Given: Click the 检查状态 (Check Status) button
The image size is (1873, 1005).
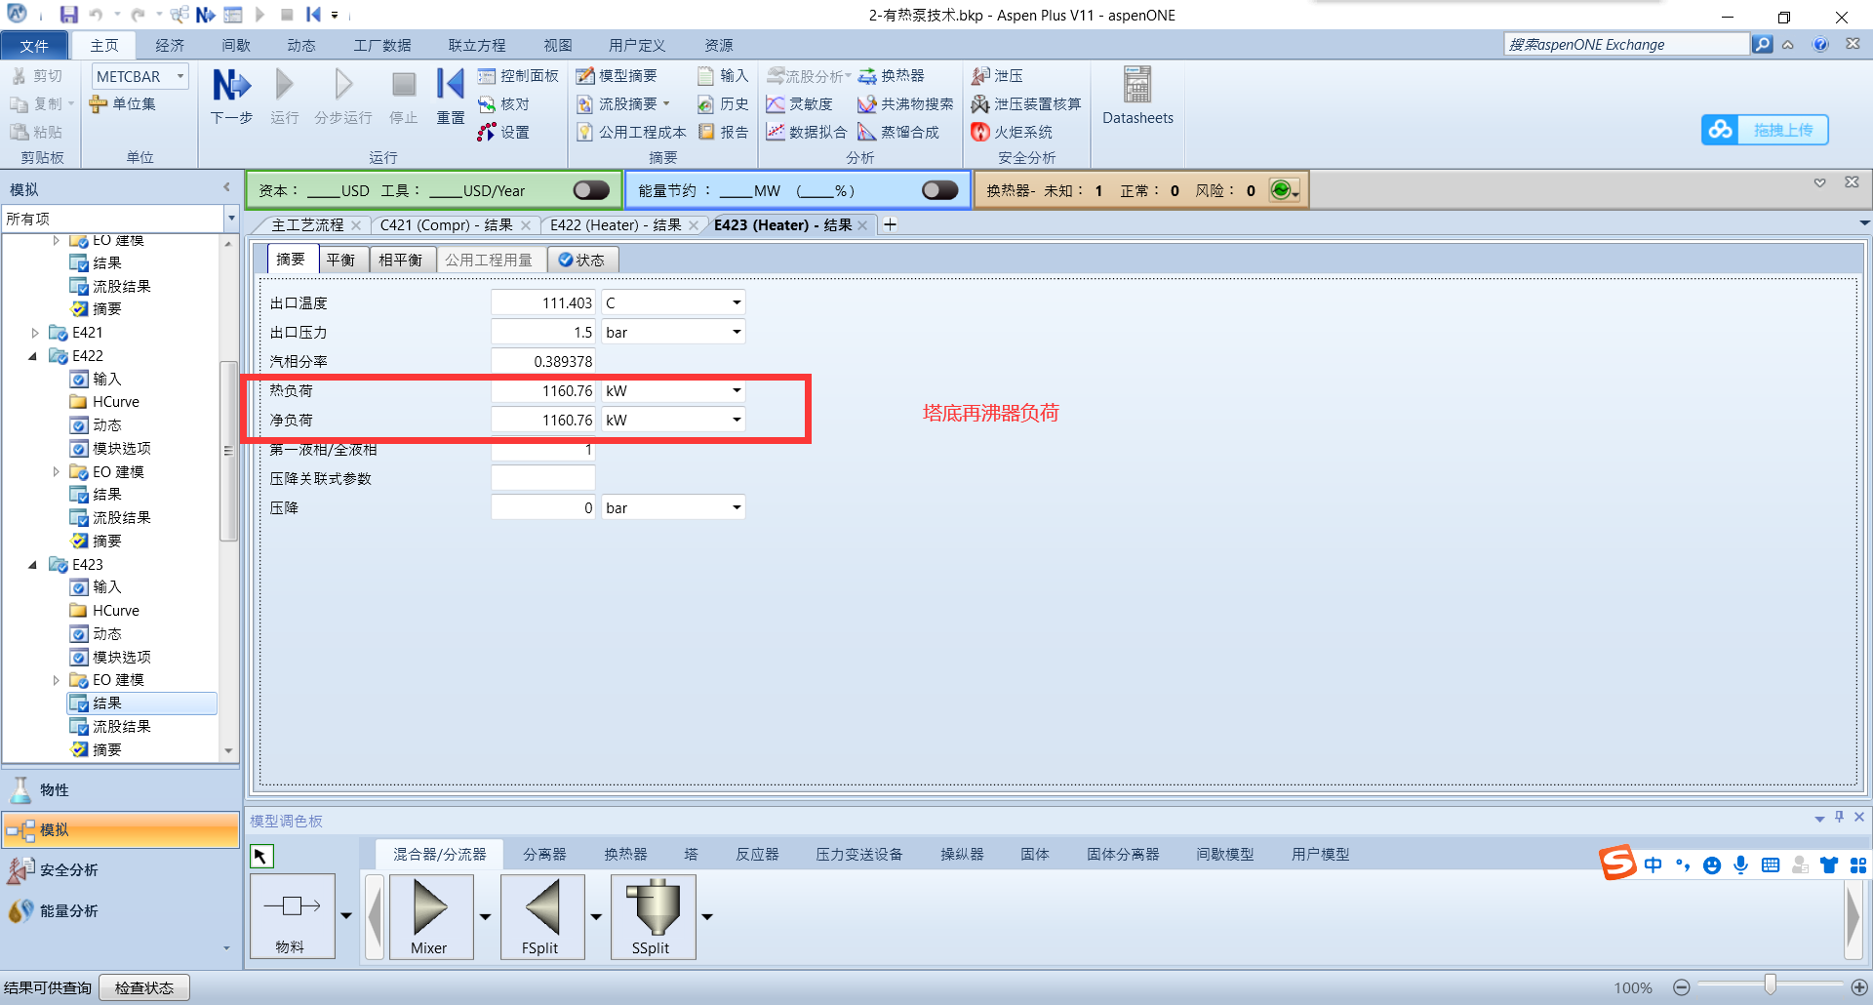Looking at the screenshot, I should 144,988.
